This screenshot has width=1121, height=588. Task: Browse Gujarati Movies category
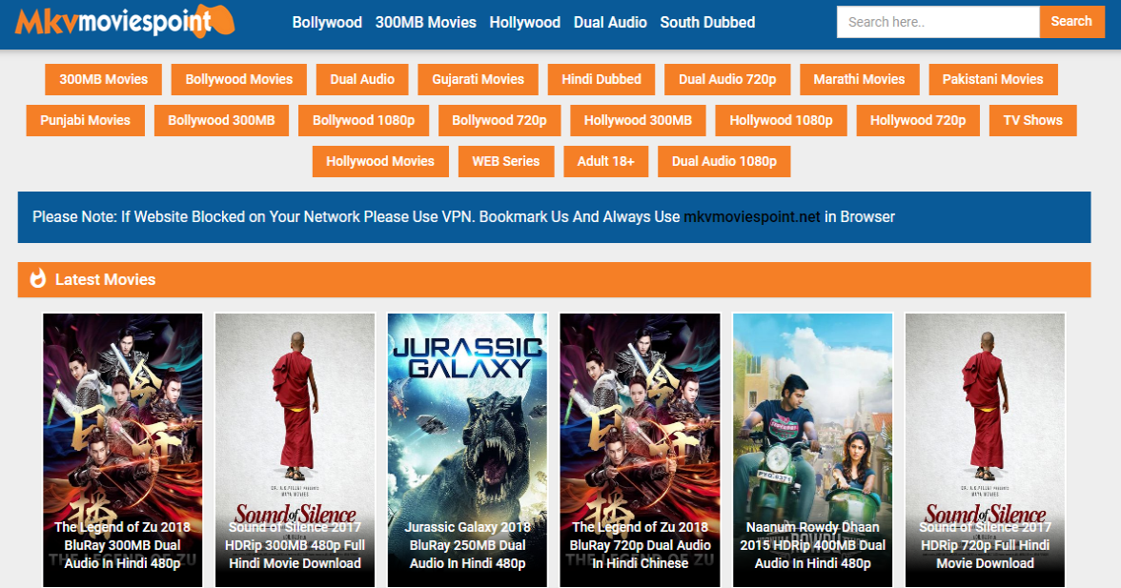click(x=478, y=79)
